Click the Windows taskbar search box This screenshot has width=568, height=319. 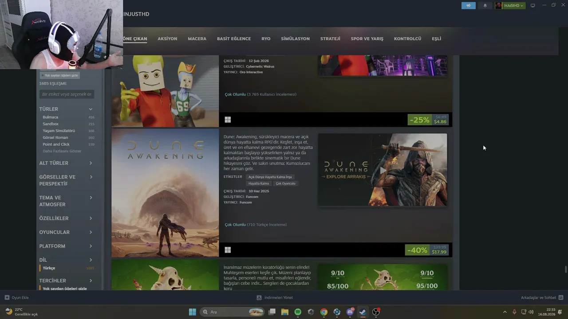[x=233, y=312]
